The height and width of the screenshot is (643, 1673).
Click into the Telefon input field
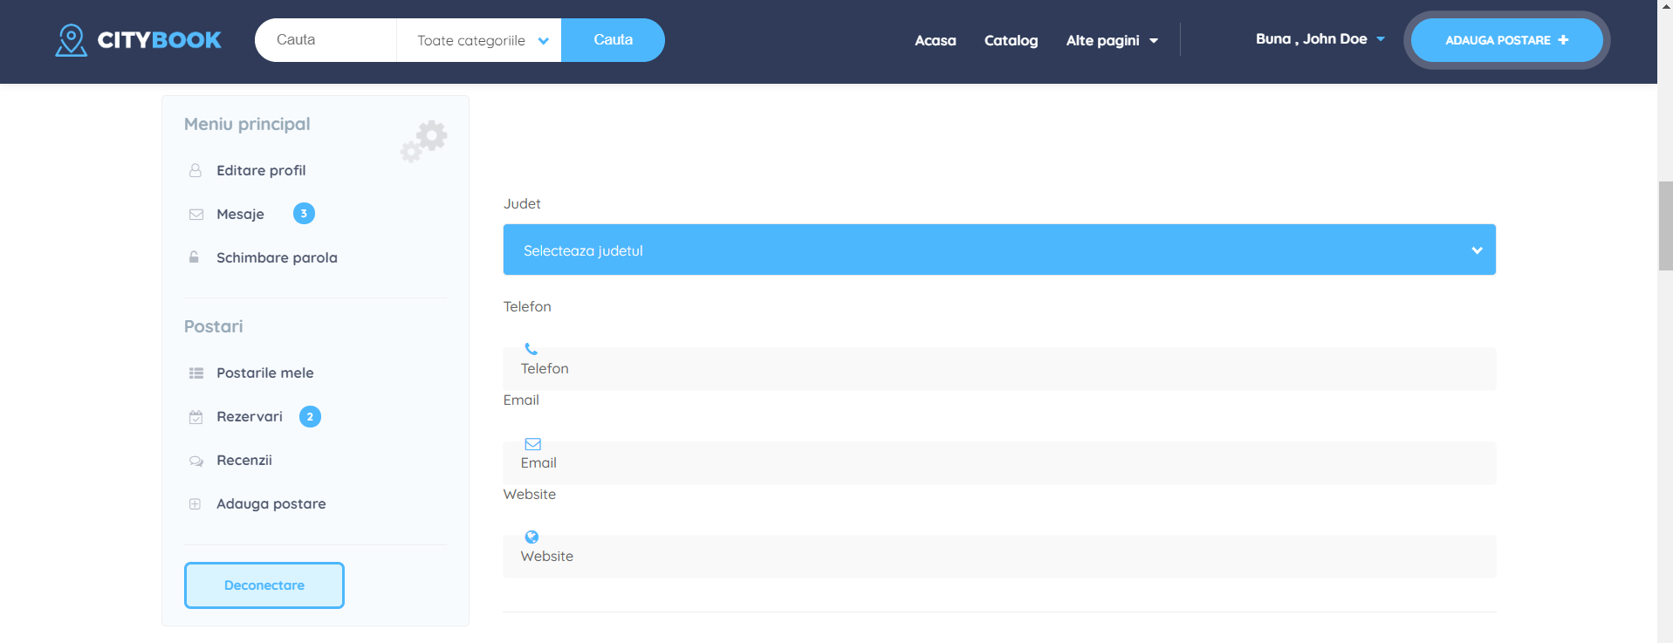[998, 369]
